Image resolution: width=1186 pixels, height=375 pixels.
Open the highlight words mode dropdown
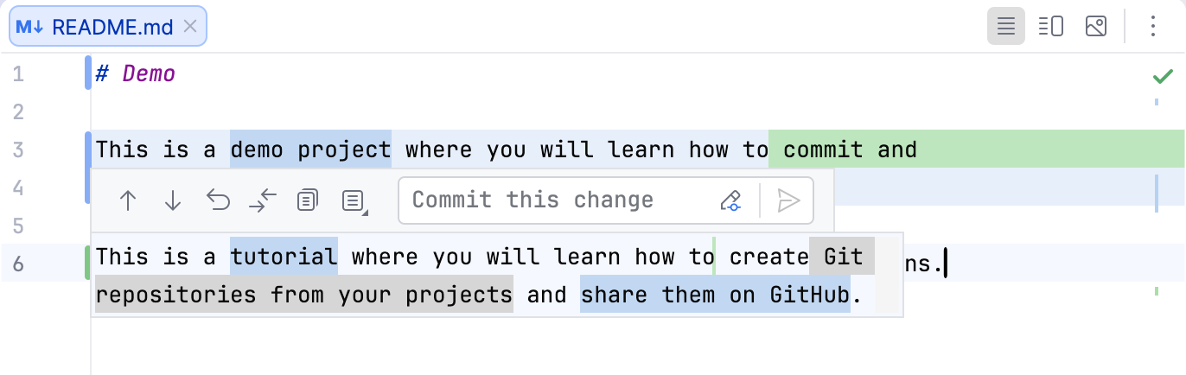coord(354,201)
